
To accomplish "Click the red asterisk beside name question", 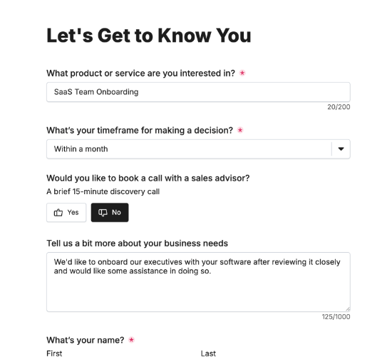I will coord(131,340).
